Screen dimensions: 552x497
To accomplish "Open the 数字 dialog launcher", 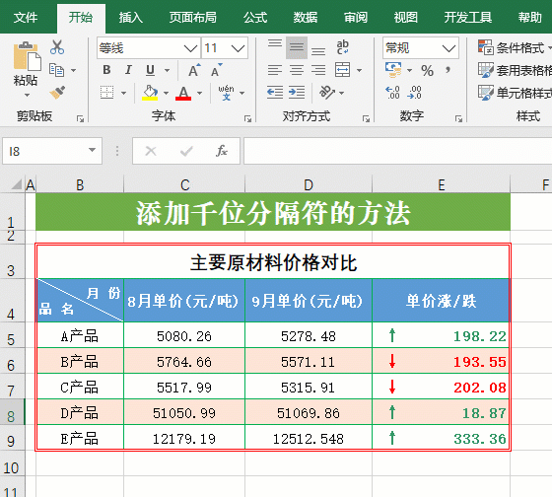I will pos(458,119).
